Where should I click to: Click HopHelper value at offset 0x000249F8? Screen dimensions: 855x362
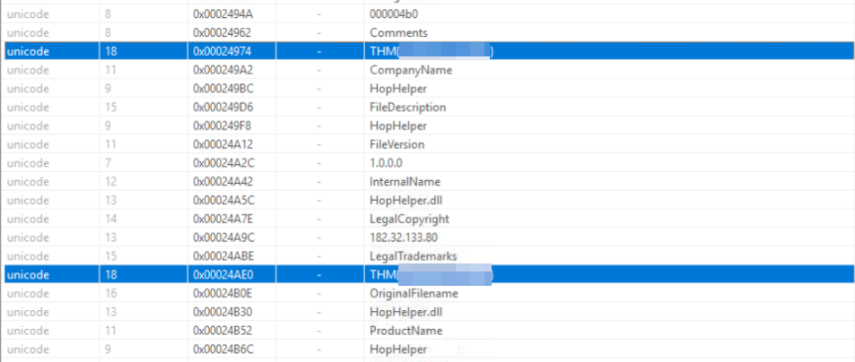[397, 126]
